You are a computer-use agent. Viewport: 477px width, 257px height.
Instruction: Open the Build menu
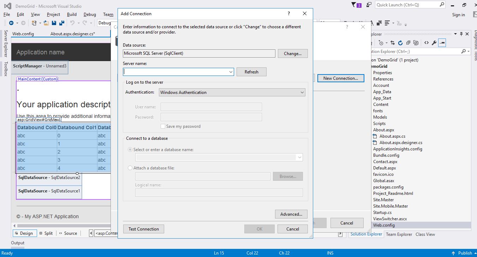72,14
